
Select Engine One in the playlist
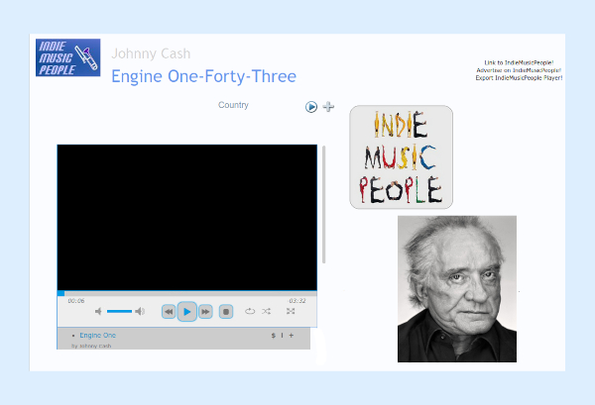[x=97, y=336]
